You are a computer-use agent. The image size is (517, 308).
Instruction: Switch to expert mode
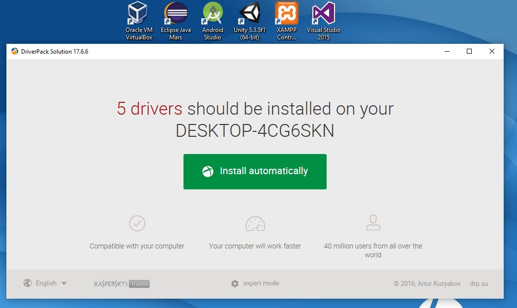click(x=261, y=283)
